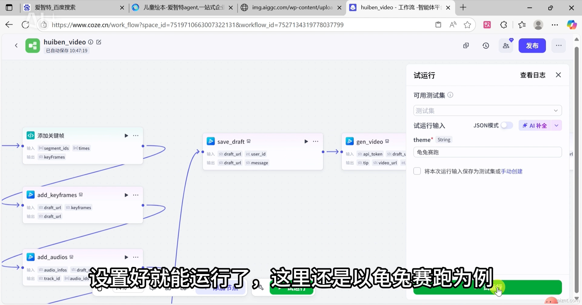Click the read aloud icon
This screenshot has width=582, height=305.
453,25
